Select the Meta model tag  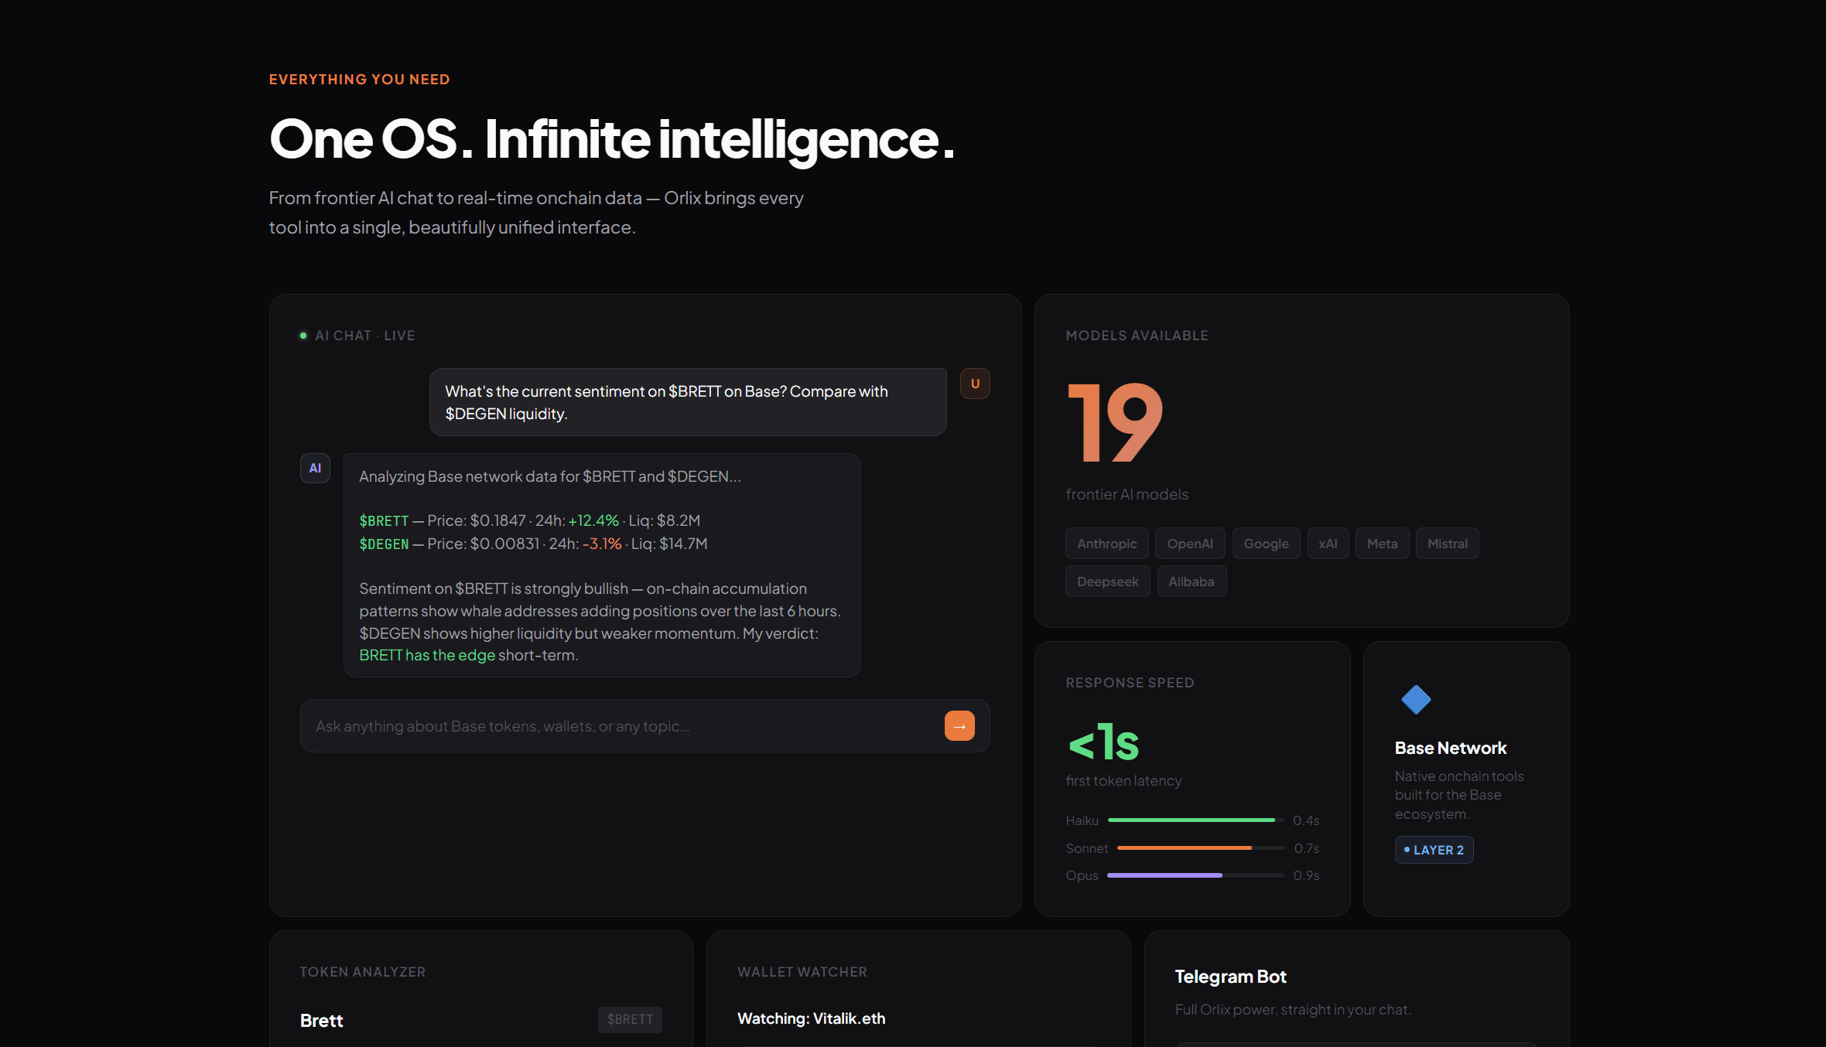(x=1382, y=544)
